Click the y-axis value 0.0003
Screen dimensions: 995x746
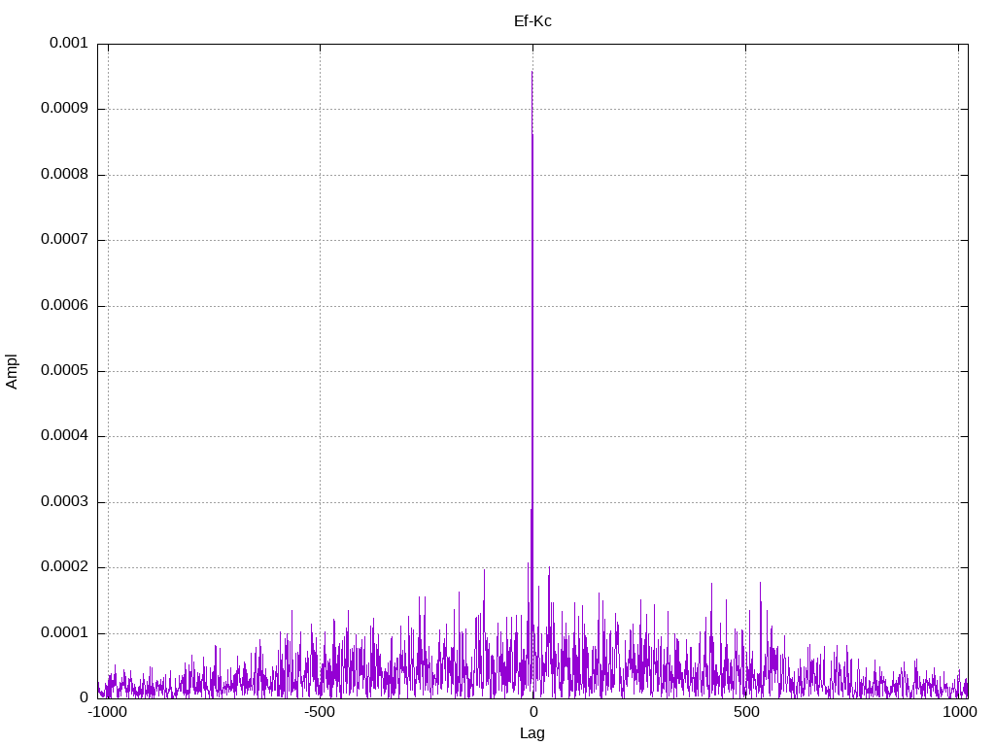[64, 502]
